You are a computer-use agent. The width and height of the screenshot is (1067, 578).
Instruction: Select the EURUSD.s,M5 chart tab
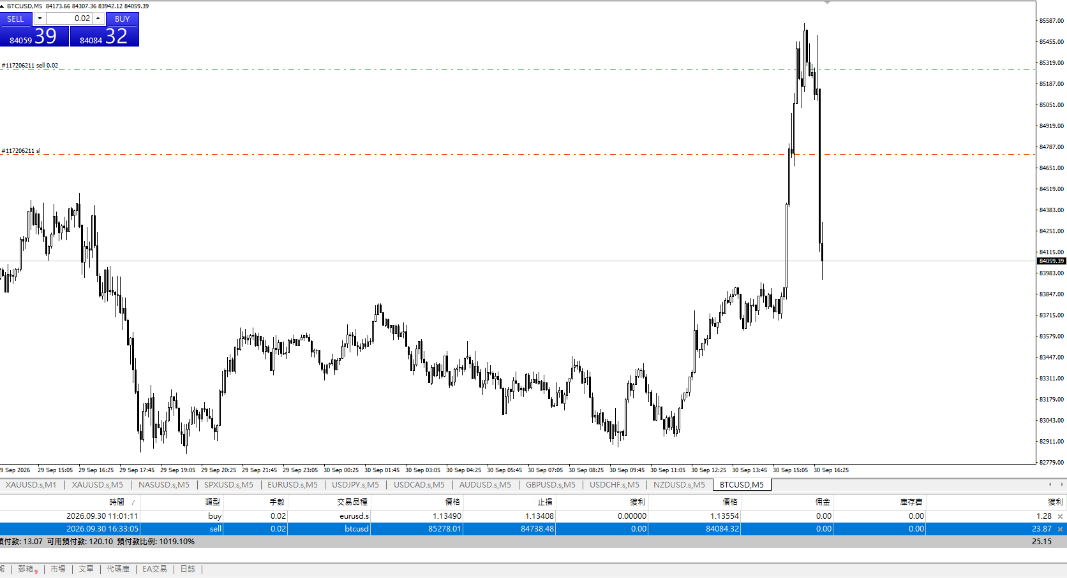click(292, 485)
